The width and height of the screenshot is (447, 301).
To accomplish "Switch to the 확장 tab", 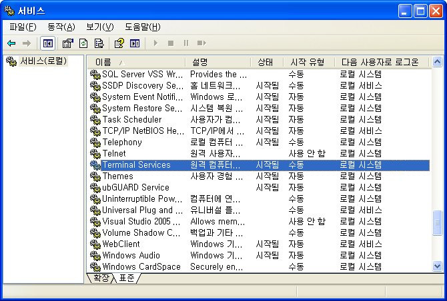I will [x=101, y=278].
